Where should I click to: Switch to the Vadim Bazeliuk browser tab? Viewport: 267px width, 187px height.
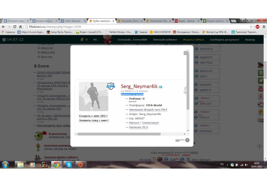[72, 21]
